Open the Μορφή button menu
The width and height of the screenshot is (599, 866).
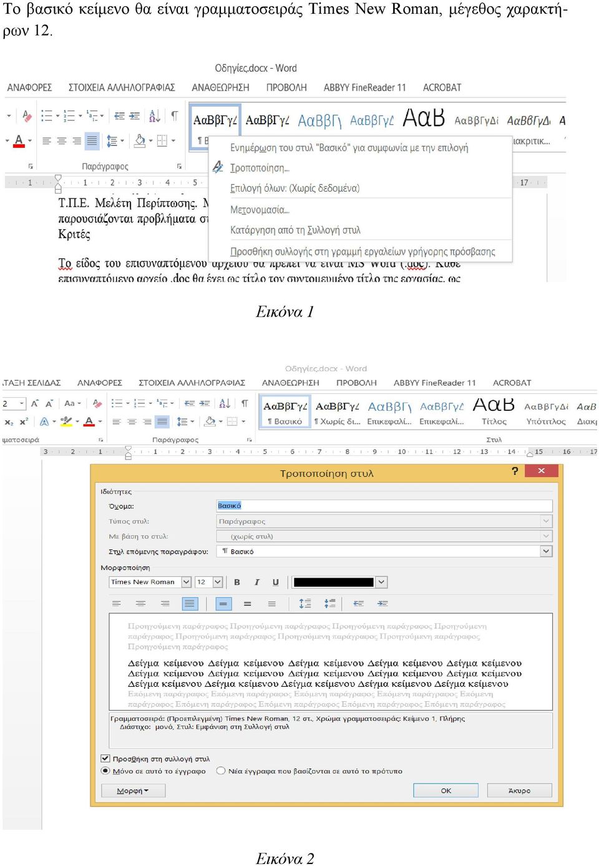(133, 790)
